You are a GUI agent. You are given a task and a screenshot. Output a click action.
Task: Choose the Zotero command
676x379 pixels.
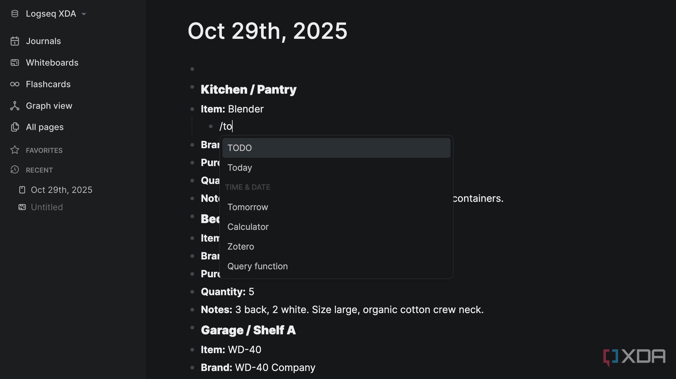(241, 247)
